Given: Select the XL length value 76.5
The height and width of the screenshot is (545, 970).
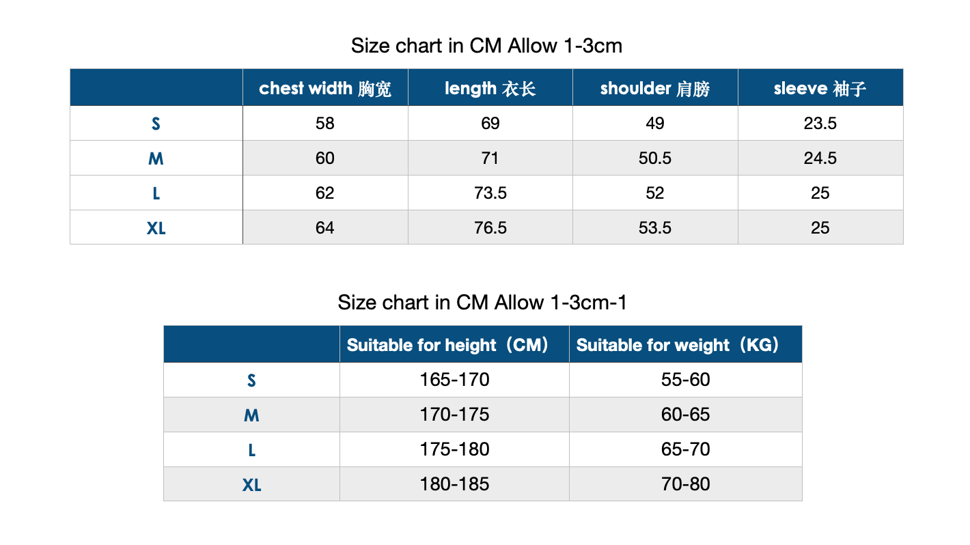Looking at the screenshot, I should (490, 228).
